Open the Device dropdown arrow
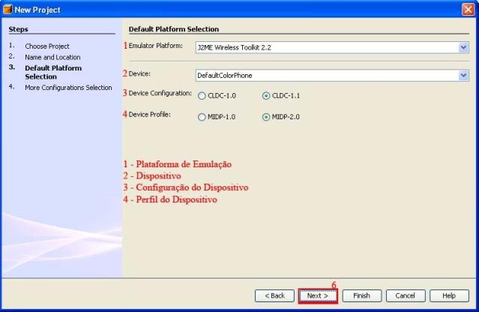The height and width of the screenshot is (312, 479). (463, 76)
